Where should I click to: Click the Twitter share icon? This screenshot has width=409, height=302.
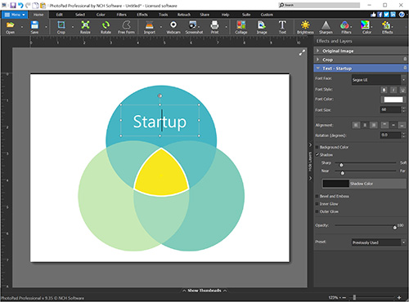point(386,15)
